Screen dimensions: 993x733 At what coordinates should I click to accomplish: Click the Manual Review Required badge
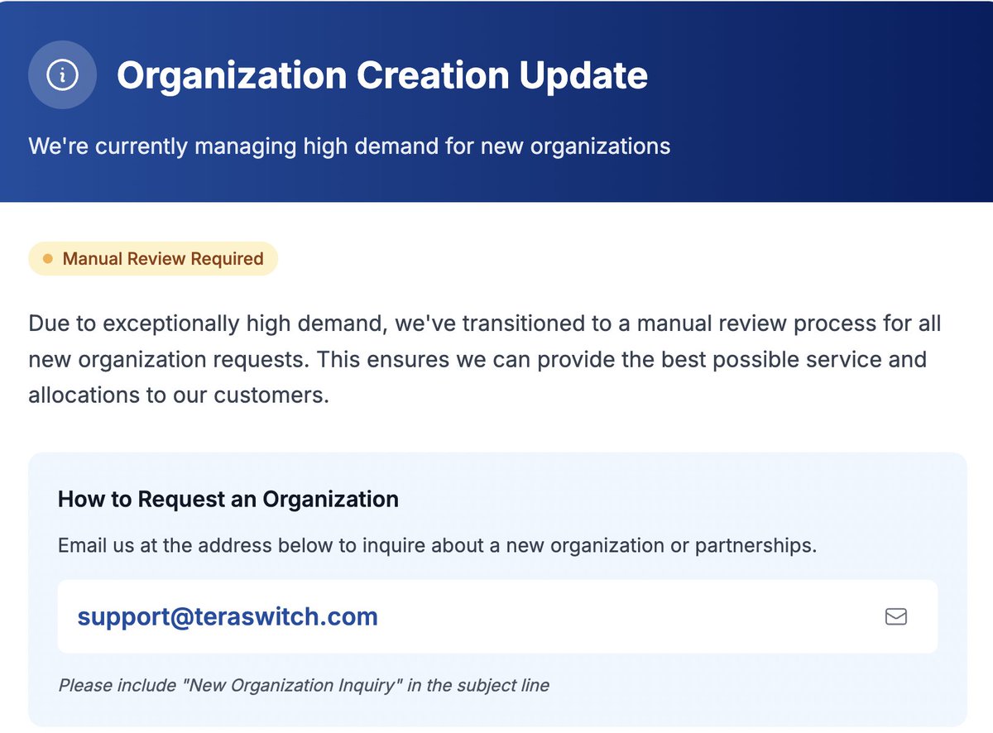(x=153, y=259)
